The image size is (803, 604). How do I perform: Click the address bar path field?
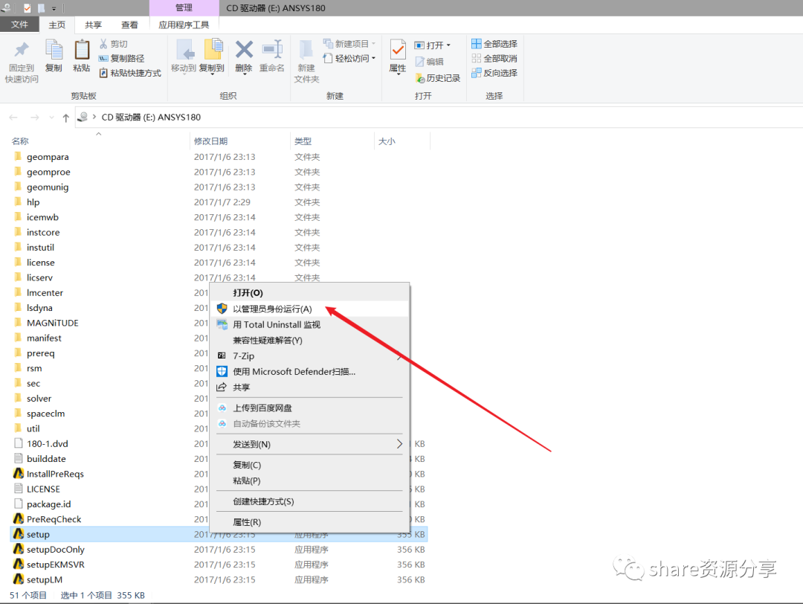pos(439,118)
